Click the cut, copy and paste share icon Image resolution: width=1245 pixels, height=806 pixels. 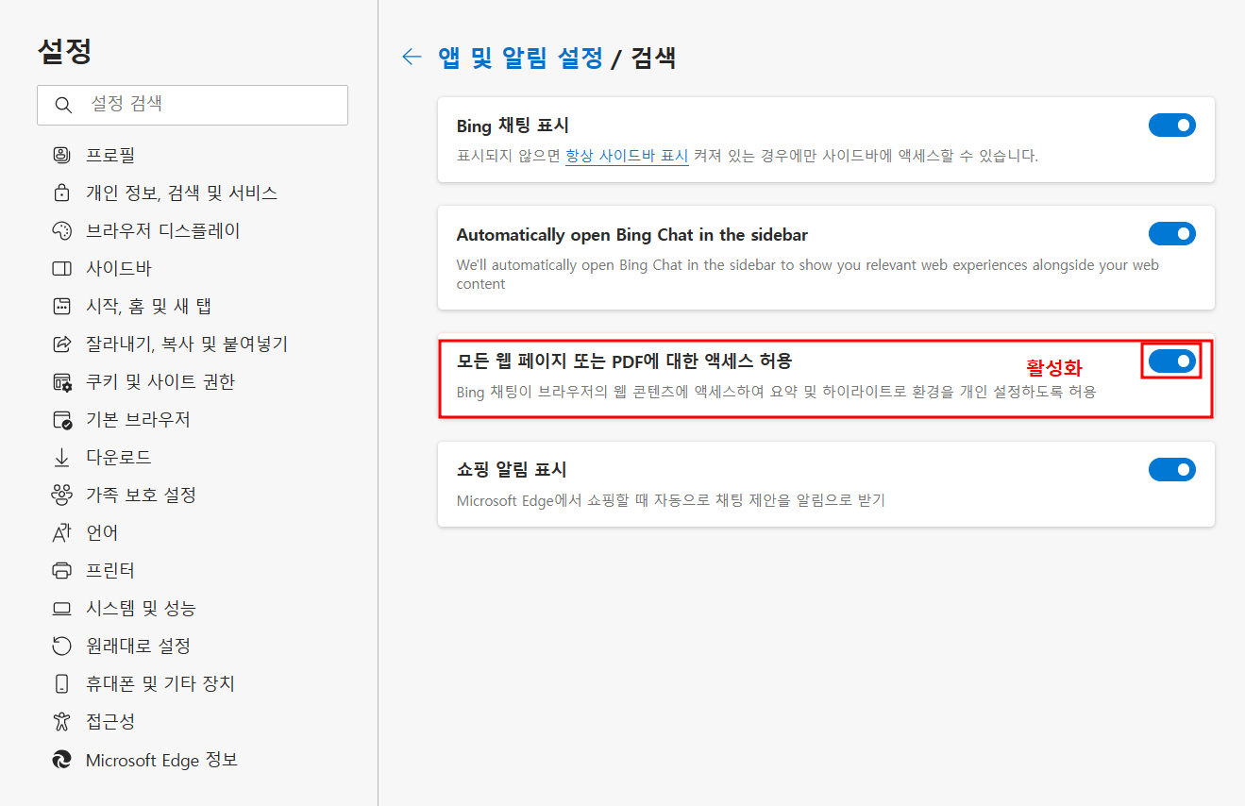coord(61,344)
